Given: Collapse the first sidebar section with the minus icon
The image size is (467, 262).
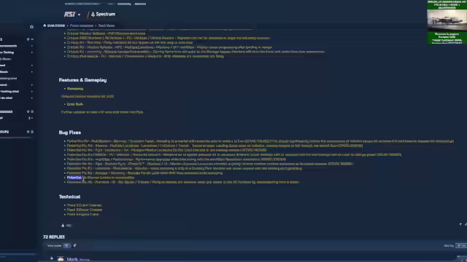Looking at the screenshot, I should (x=32, y=39).
